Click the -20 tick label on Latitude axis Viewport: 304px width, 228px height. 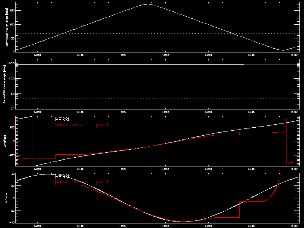click(12, 211)
